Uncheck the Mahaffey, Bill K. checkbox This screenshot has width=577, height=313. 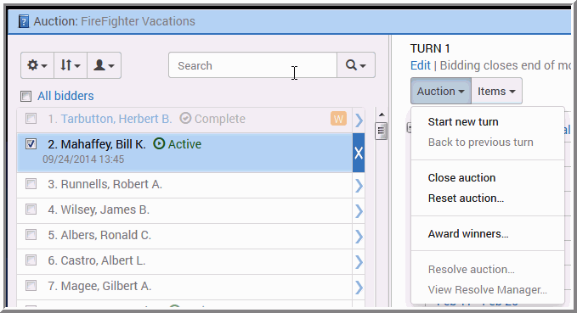click(x=31, y=143)
